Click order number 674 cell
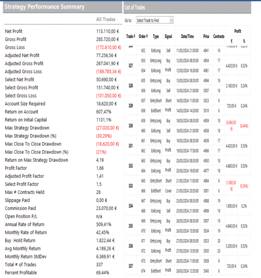 pyautogui.click(x=143, y=271)
